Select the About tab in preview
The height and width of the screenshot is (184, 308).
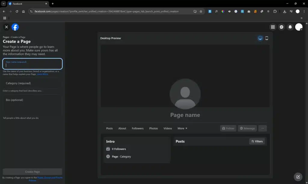tap(122, 128)
